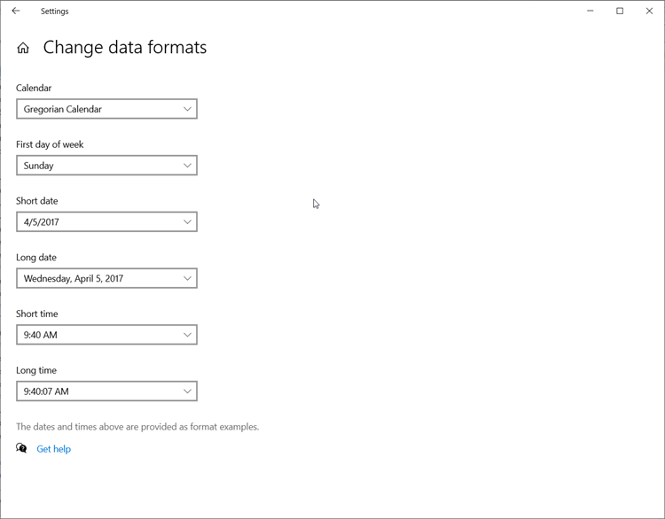
Task: Select the Change data formats heading
Action: click(125, 48)
